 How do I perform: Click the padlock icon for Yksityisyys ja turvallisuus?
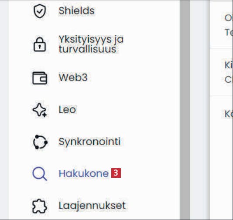pyautogui.click(x=40, y=44)
